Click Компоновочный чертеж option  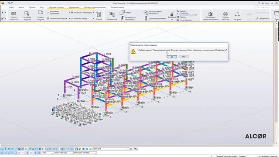point(57,18)
